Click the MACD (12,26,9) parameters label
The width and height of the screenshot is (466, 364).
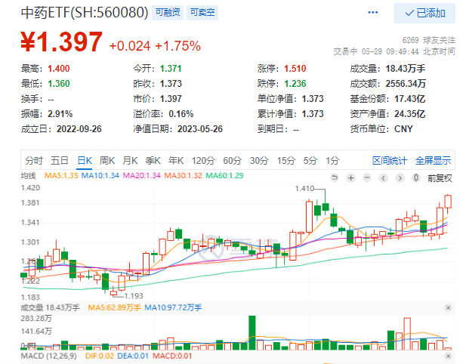(x=49, y=356)
